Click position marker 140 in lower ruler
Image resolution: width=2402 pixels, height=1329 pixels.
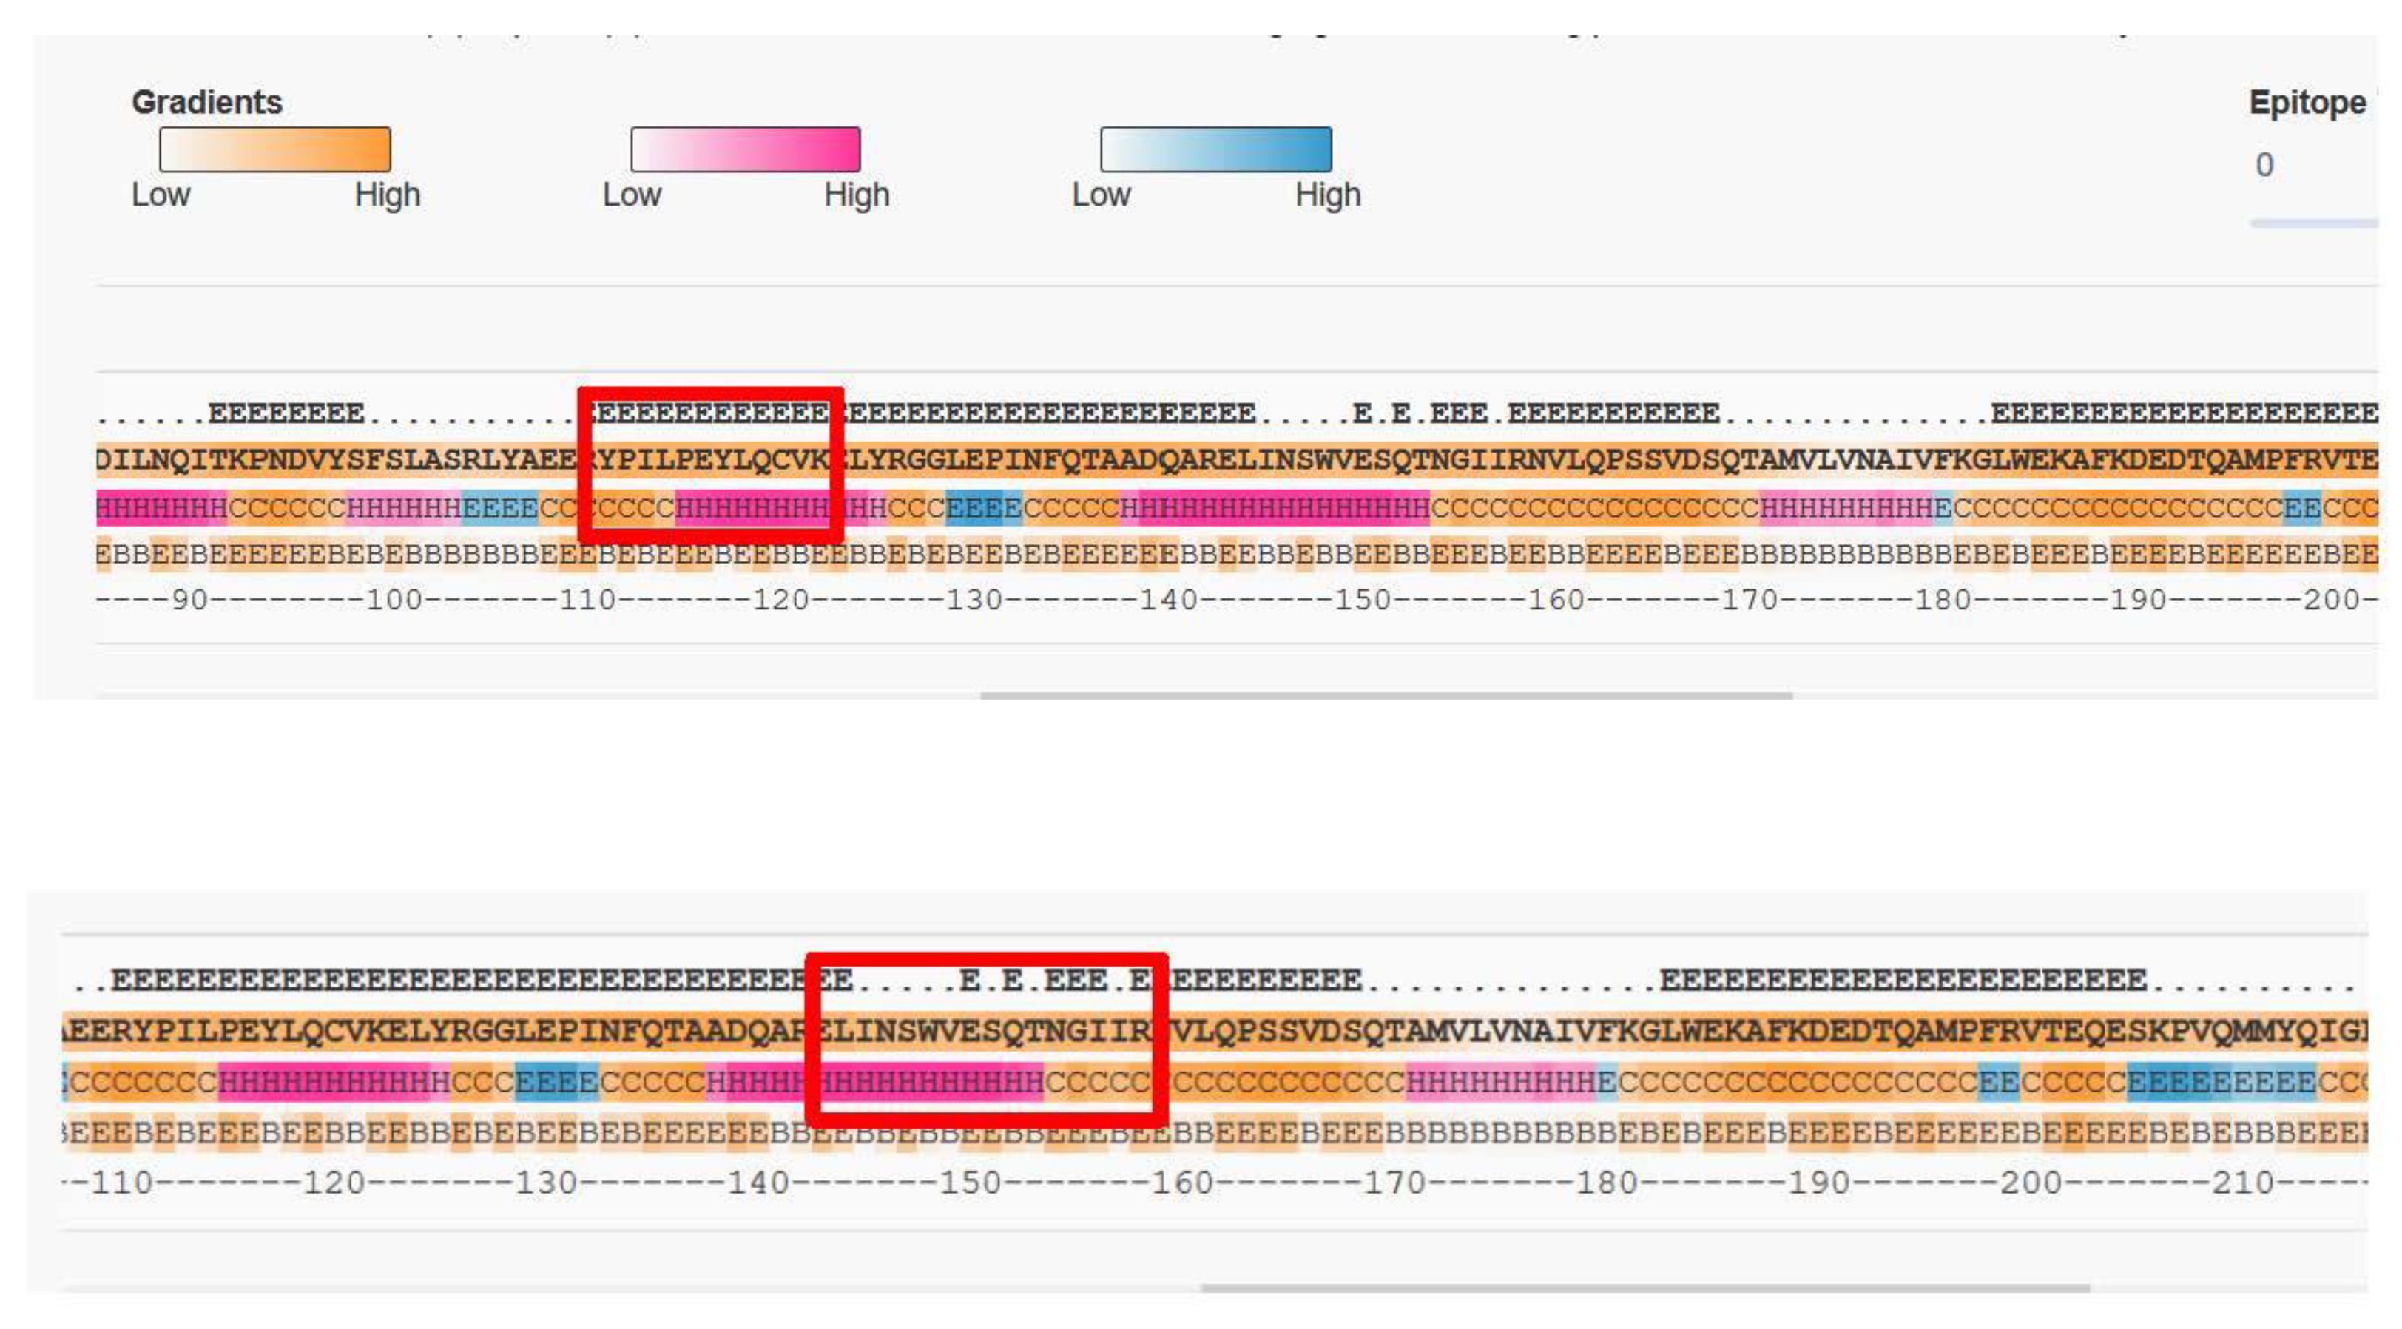tap(758, 1182)
